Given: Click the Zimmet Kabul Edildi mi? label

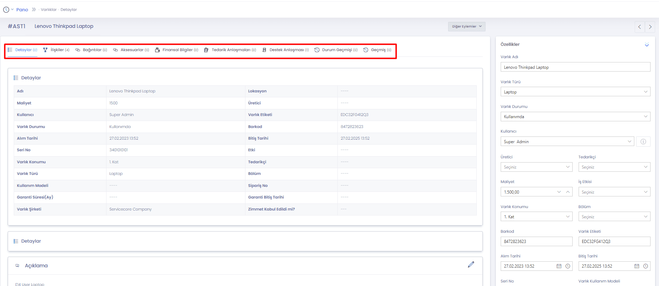Looking at the screenshot, I should click(271, 209).
